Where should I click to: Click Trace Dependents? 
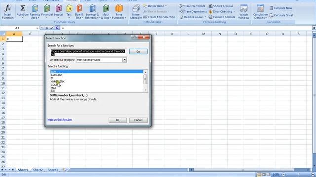tap(193, 12)
